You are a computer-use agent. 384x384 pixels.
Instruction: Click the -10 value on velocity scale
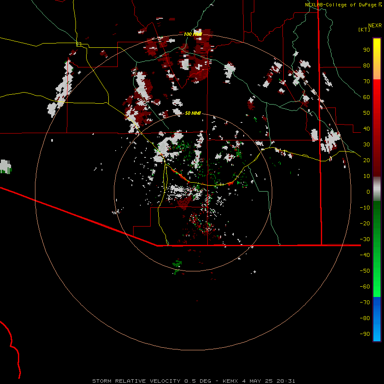coord(365,208)
